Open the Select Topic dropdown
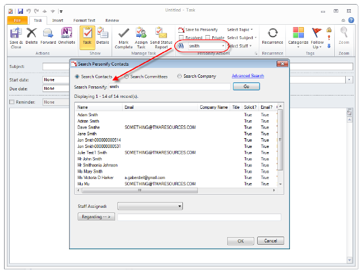Screen dimensions: 363x274 tap(240, 29)
